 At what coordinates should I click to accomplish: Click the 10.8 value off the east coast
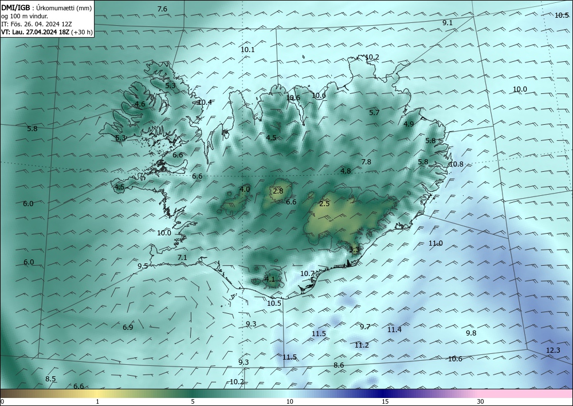456,164
